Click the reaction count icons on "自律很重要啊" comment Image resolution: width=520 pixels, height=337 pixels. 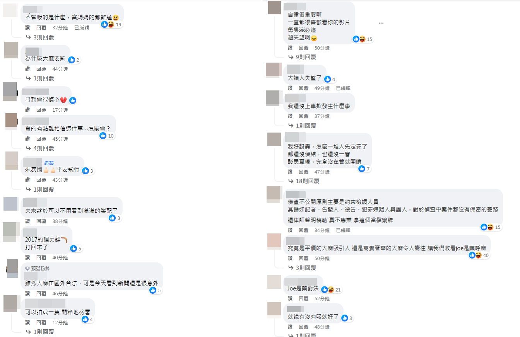tap(358, 39)
